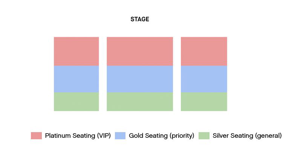289x166 pixels.
Task: Select right block Silver seating section
Action: 204,102
